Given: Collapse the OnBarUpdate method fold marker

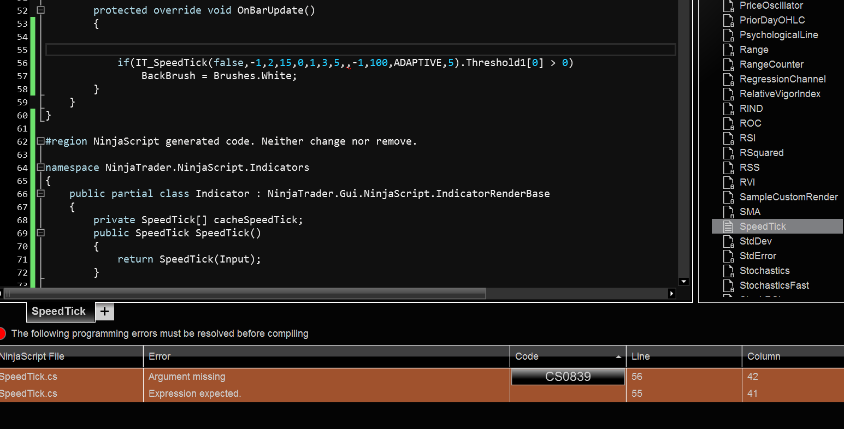Looking at the screenshot, I should coord(40,10).
